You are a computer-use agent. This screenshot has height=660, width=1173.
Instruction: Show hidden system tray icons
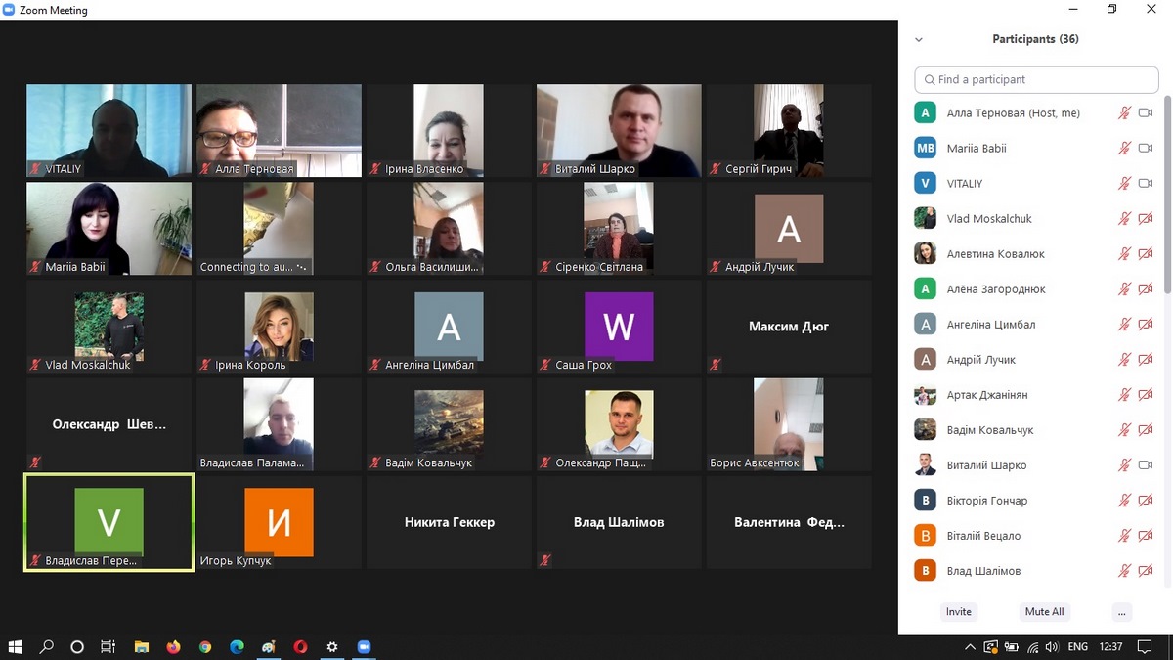coord(970,647)
